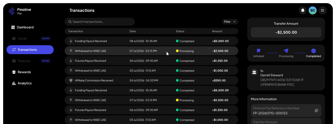Click the Finotive Pay Reference Number label
This screenshot has width=336, height=124.
[x=276, y=108]
